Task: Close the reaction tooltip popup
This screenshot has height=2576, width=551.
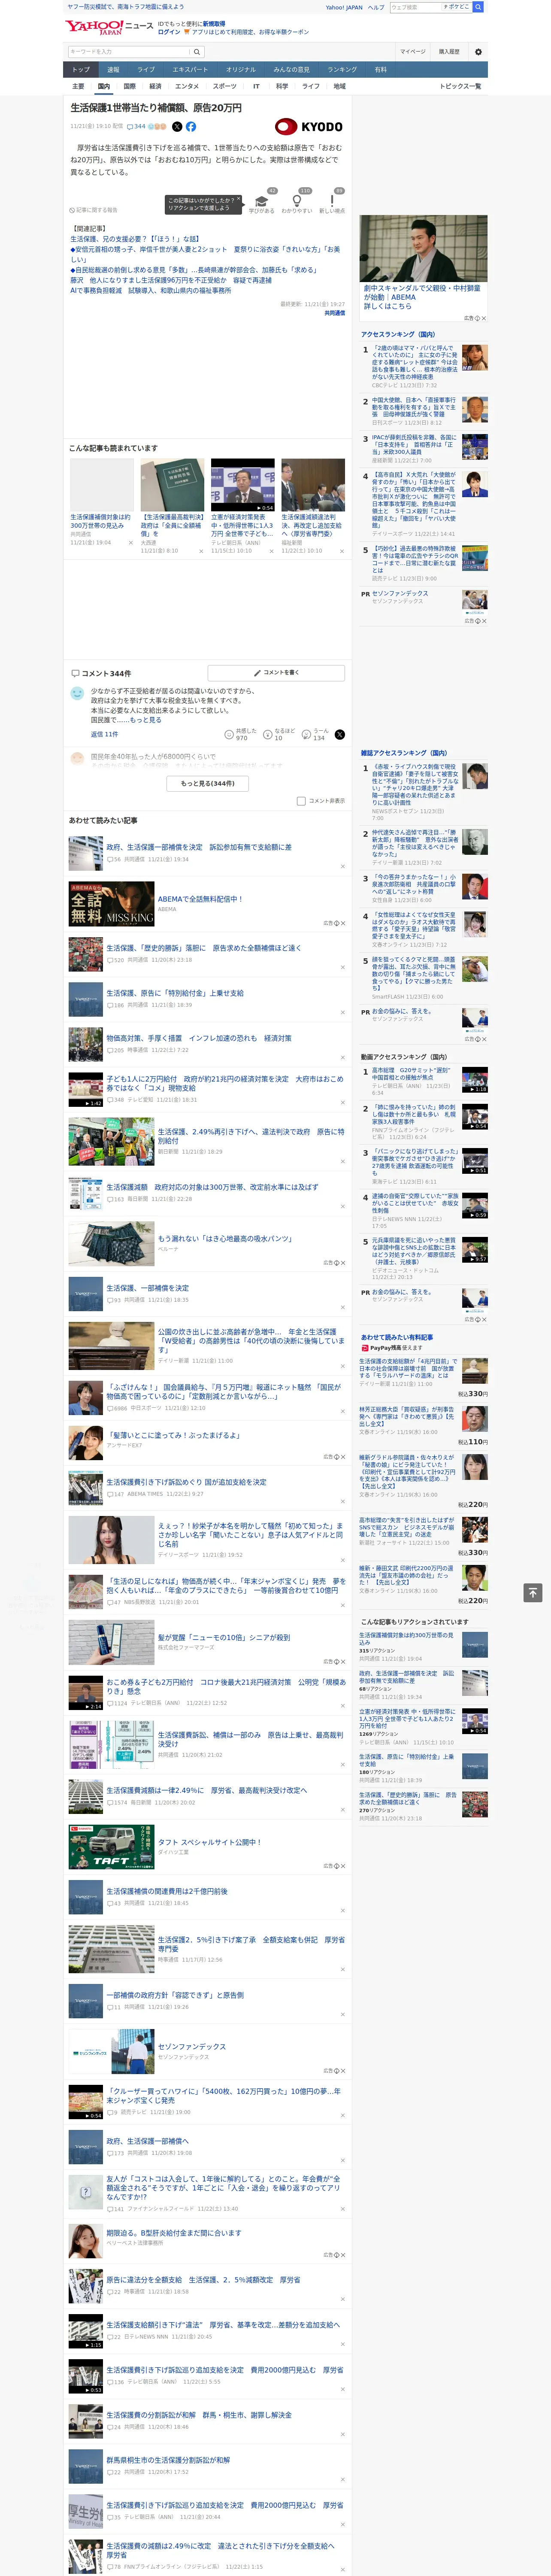Action: [x=239, y=200]
